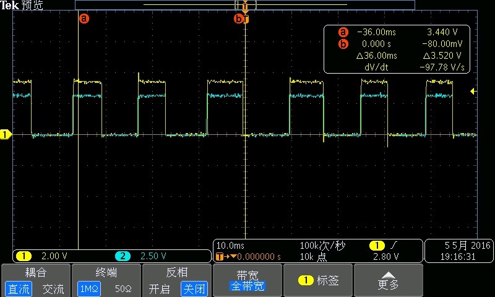Screen dimensions: 495x297
Task: Open the 终端 termination menu
Action: pyautogui.click(x=106, y=272)
